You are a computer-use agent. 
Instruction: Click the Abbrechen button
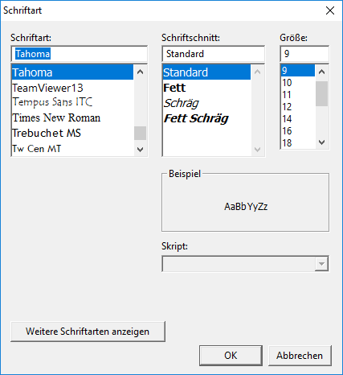(x=300, y=356)
